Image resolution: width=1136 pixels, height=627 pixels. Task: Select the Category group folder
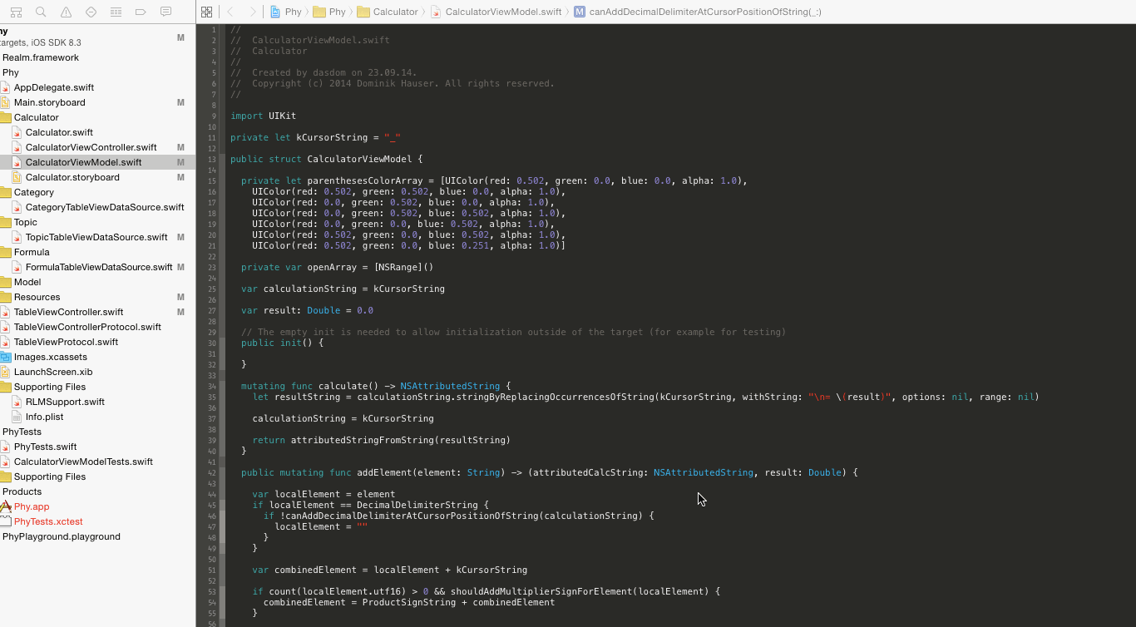tap(34, 192)
